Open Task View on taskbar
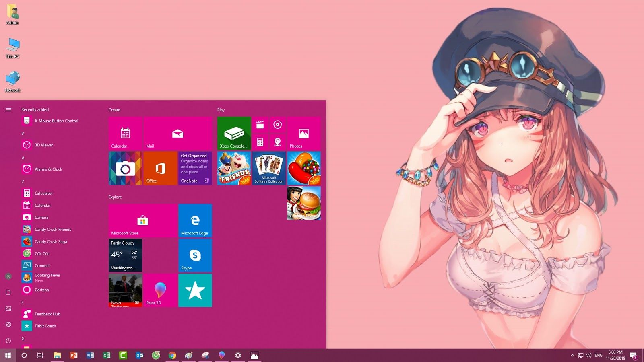This screenshot has width=644, height=362. [40, 355]
